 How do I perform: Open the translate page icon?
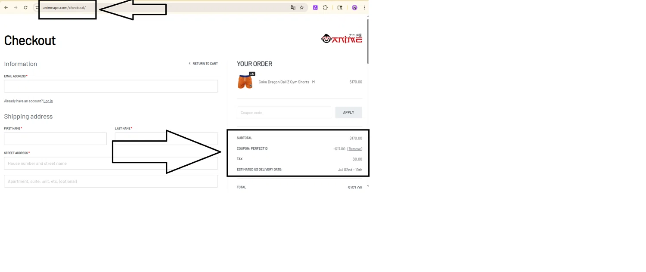pyautogui.click(x=293, y=7)
